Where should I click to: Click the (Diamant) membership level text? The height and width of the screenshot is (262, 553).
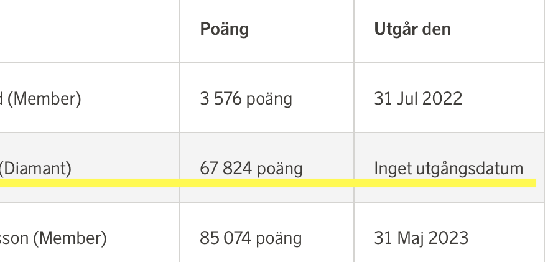pyautogui.click(x=35, y=168)
